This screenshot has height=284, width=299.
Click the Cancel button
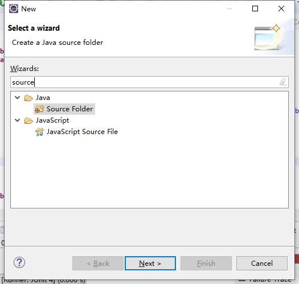(x=262, y=263)
